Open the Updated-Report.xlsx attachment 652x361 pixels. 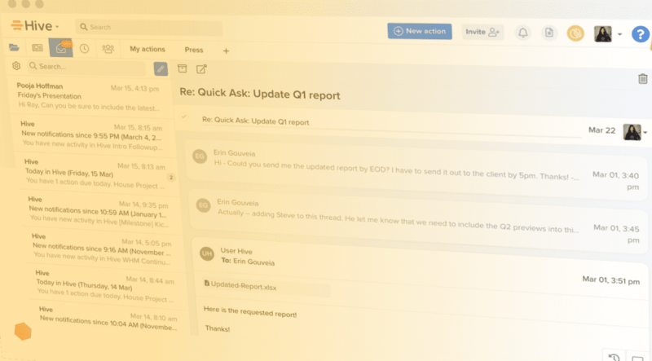click(x=267, y=286)
